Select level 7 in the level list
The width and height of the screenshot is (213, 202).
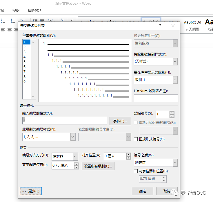click(x=26, y=72)
